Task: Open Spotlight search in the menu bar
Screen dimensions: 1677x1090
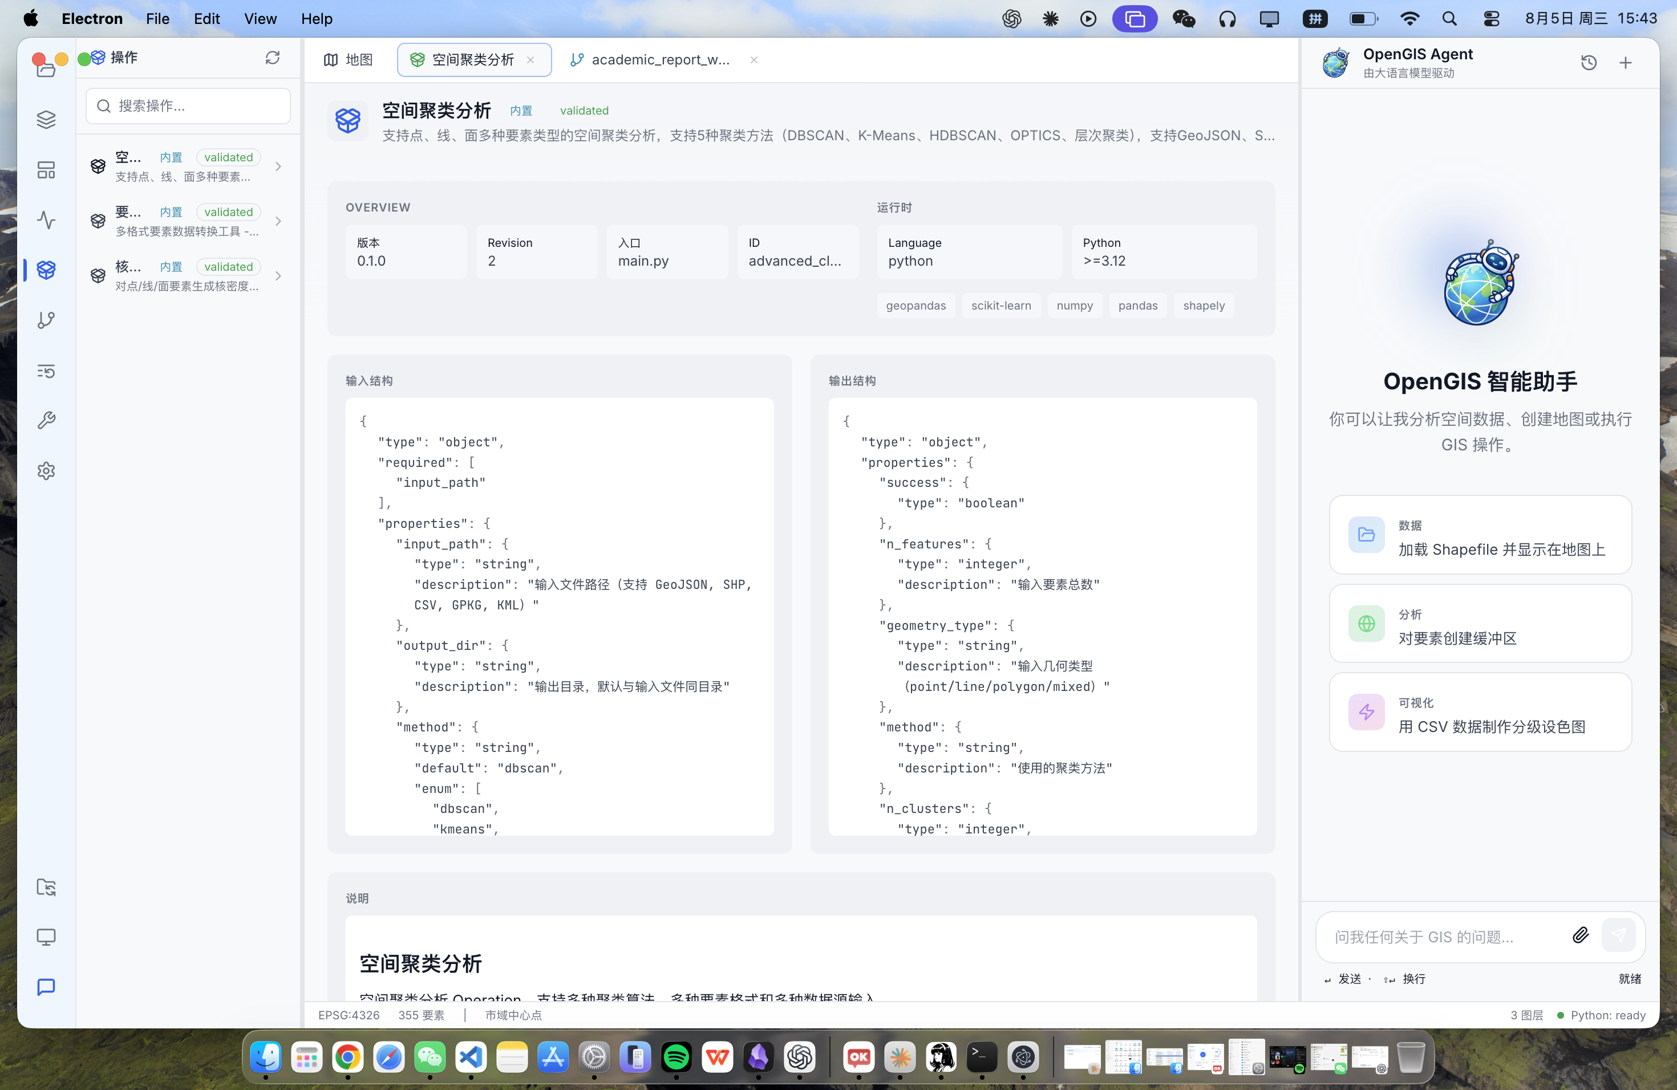Action: 1449,19
